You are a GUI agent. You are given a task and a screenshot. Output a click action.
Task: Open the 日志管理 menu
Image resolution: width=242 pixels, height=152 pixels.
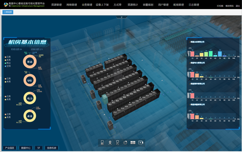194,5
